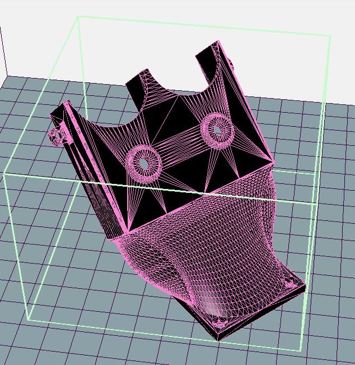Screen dimensions: 355x365
Task: Click the right circular mounting hole on model
Action: (217, 130)
